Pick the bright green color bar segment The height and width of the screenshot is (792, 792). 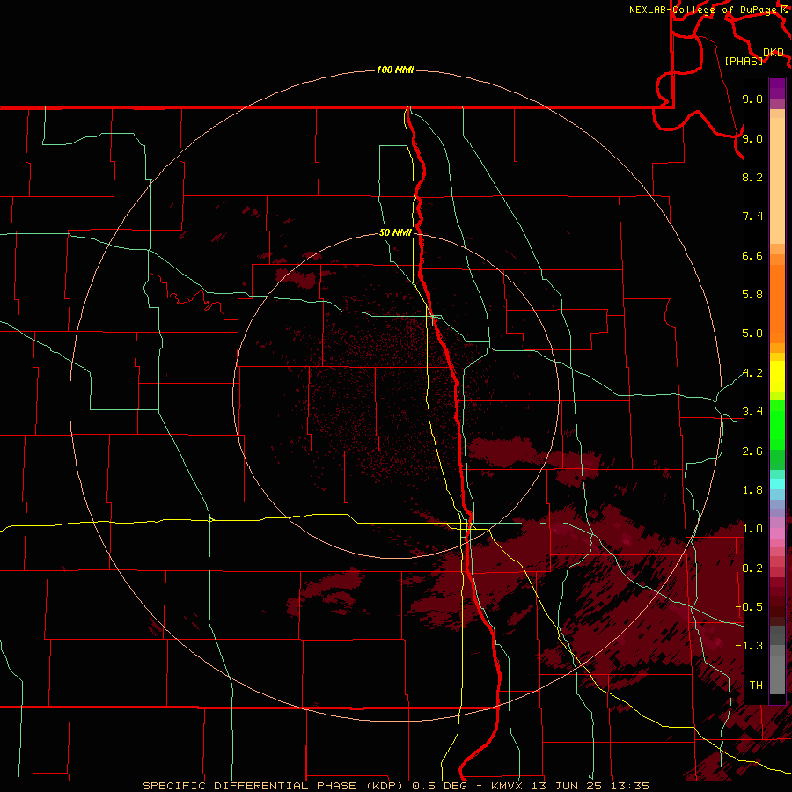pos(777,425)
